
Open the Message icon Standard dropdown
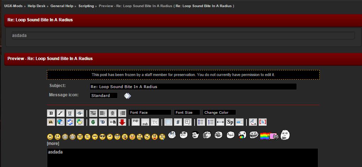click(104, 96)
